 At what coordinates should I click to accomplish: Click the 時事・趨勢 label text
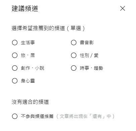tap(91, 68)
